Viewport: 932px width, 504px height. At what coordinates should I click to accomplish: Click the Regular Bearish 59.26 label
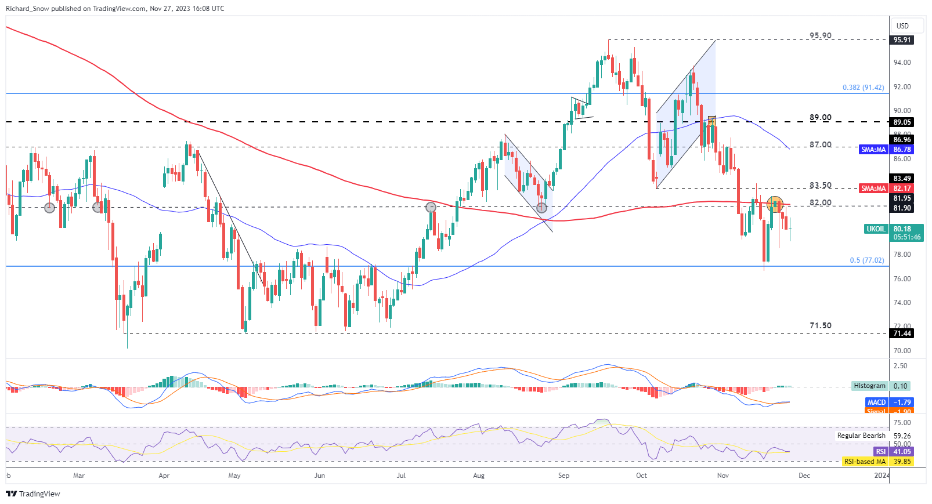pos(874,436)
